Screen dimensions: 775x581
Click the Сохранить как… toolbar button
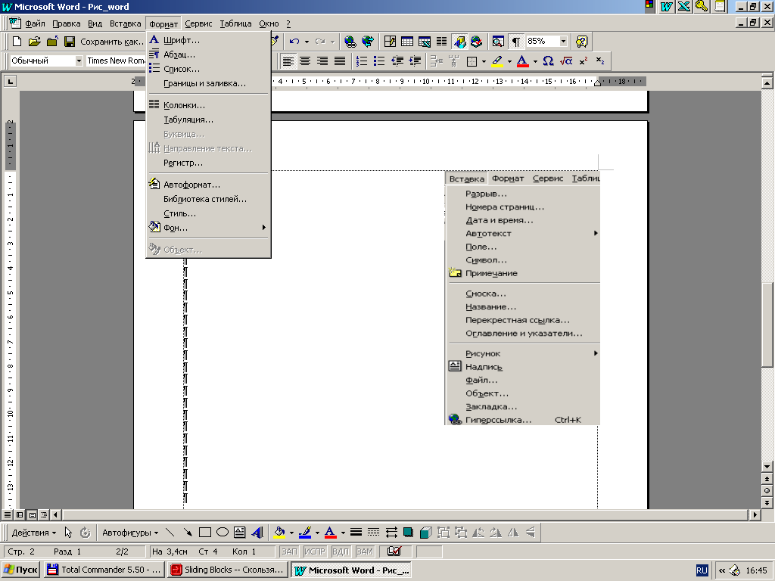click(112, 42)
